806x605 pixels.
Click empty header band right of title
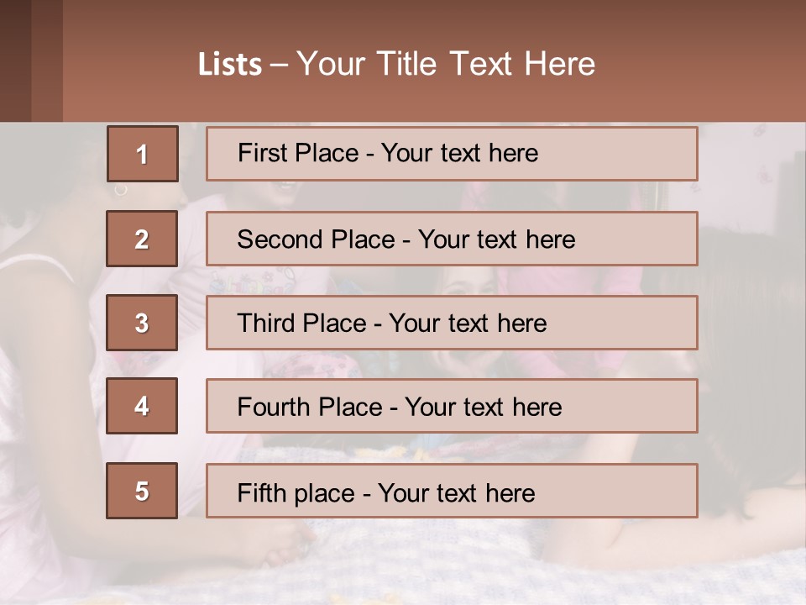(x=705, y=63)
